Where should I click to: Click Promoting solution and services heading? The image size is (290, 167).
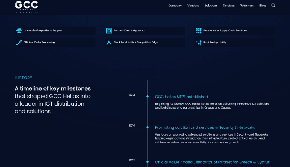click(205, 128)
